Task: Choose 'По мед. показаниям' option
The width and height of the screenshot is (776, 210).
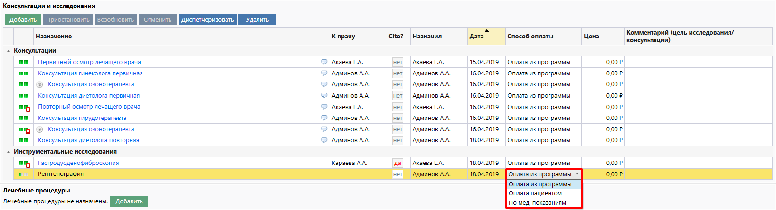Action: click(537, 203)
